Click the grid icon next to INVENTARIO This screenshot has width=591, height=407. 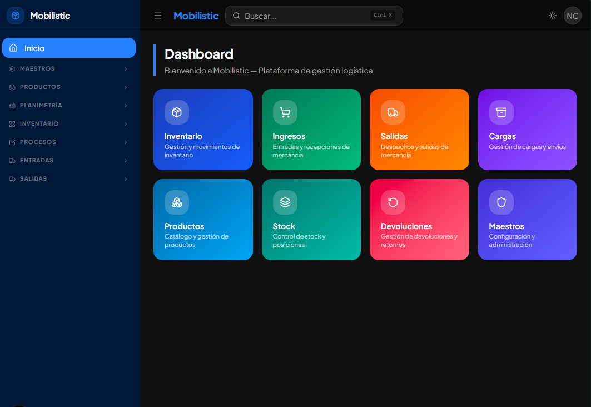click(12, 124)
